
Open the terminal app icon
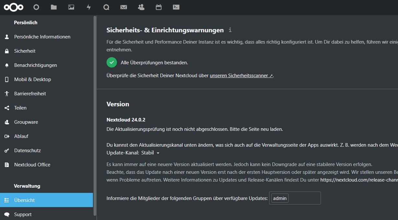(176, 7)
